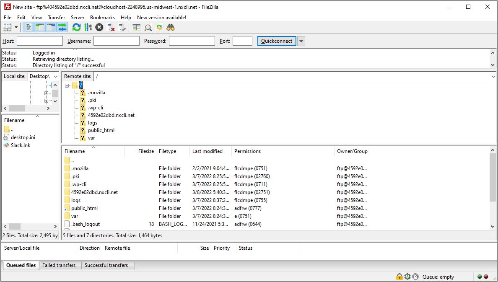Refresh the file and folder lists

(76, 28)
